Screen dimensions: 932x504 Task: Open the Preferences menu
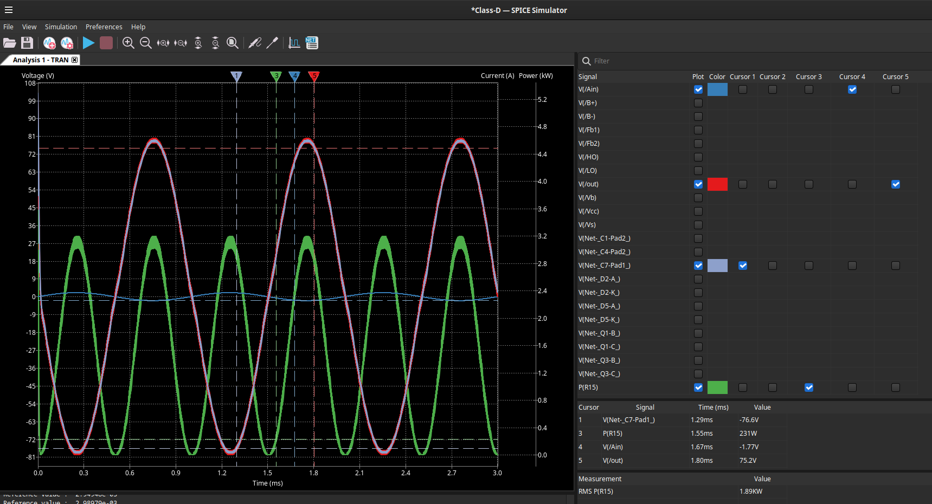click(x=104, y=27)
